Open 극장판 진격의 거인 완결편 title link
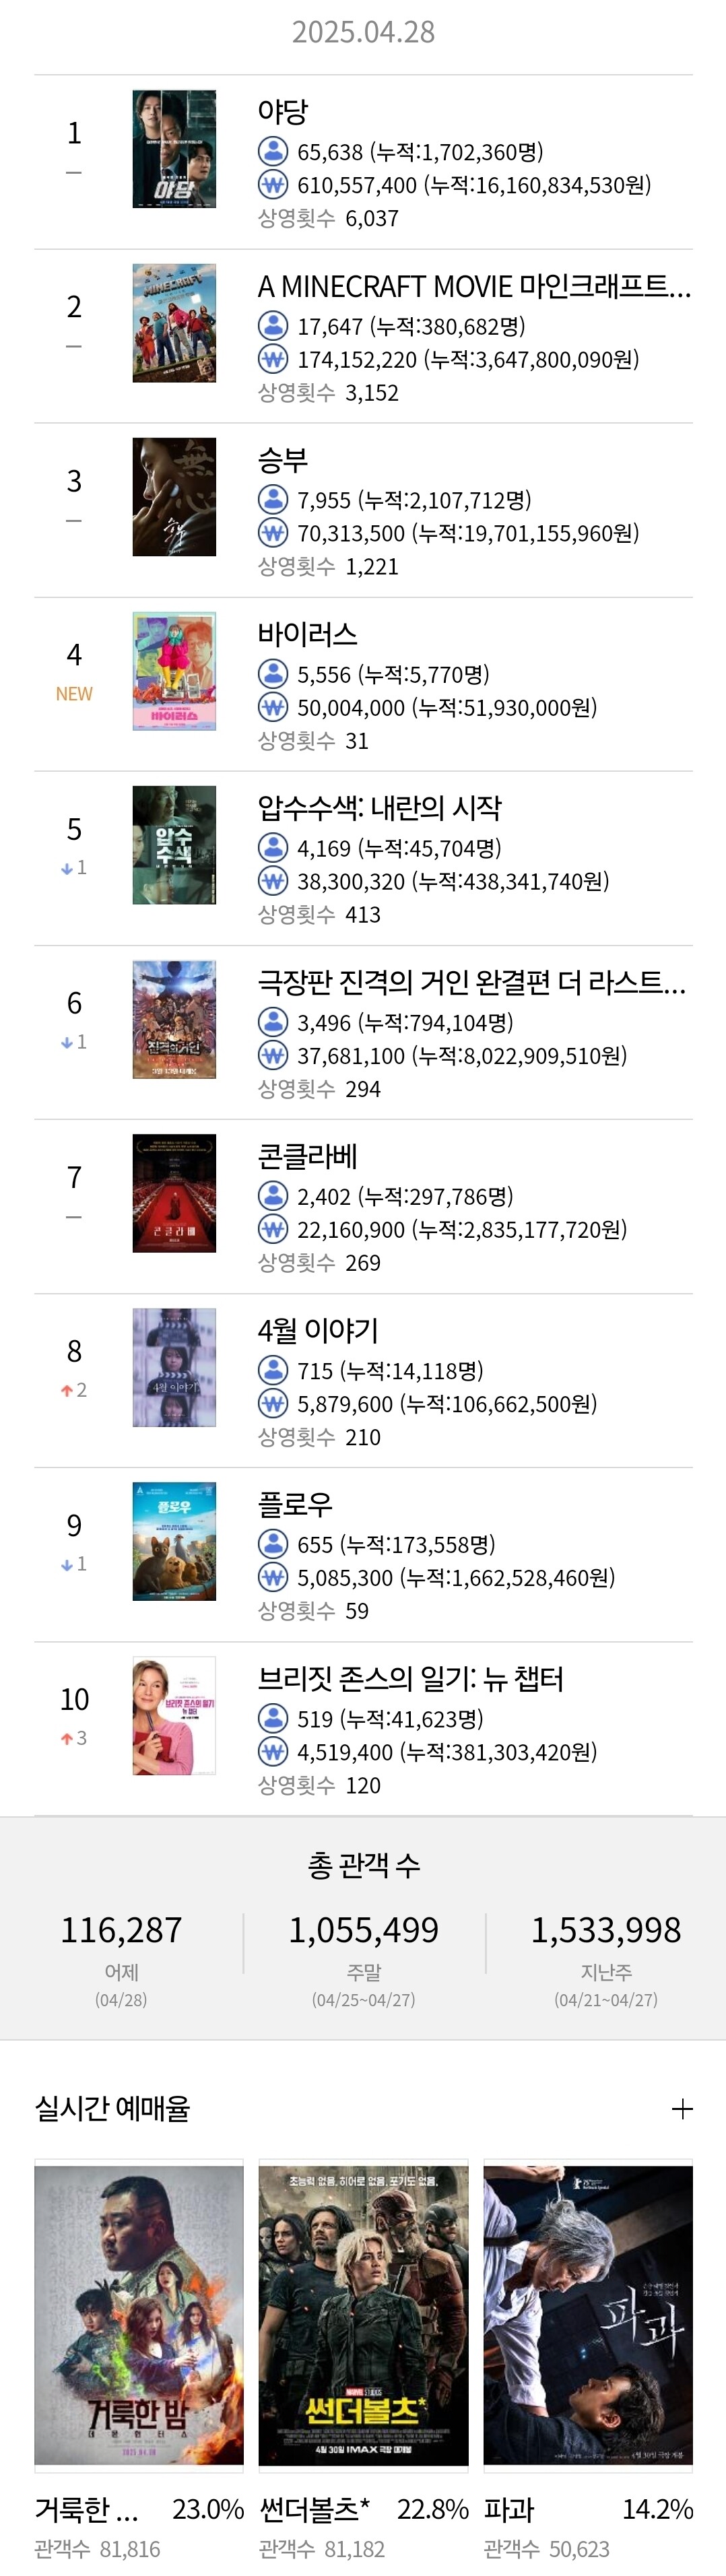The width and height of the screenshot is (726, 2576). tap(472, 983)
